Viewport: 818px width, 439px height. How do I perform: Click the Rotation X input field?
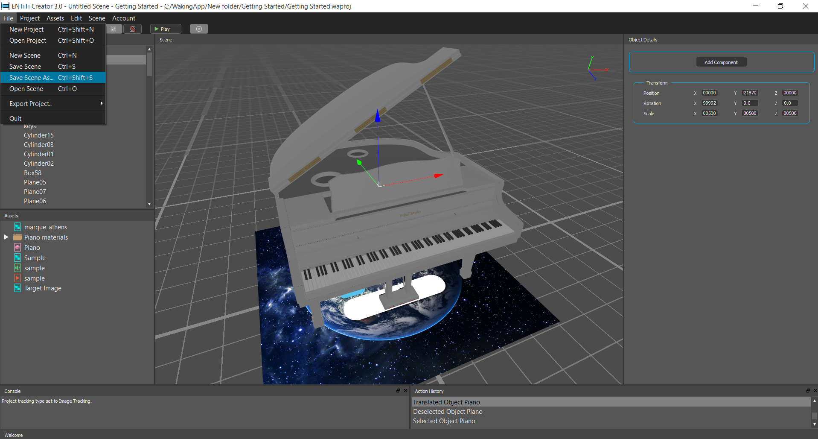coord(709,103)
